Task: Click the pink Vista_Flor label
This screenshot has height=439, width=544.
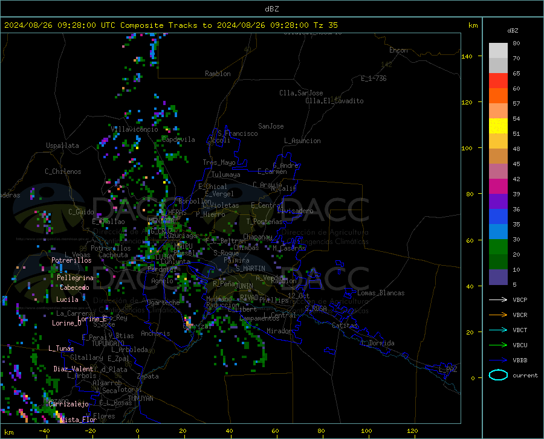Action: (x=79, y=420)
